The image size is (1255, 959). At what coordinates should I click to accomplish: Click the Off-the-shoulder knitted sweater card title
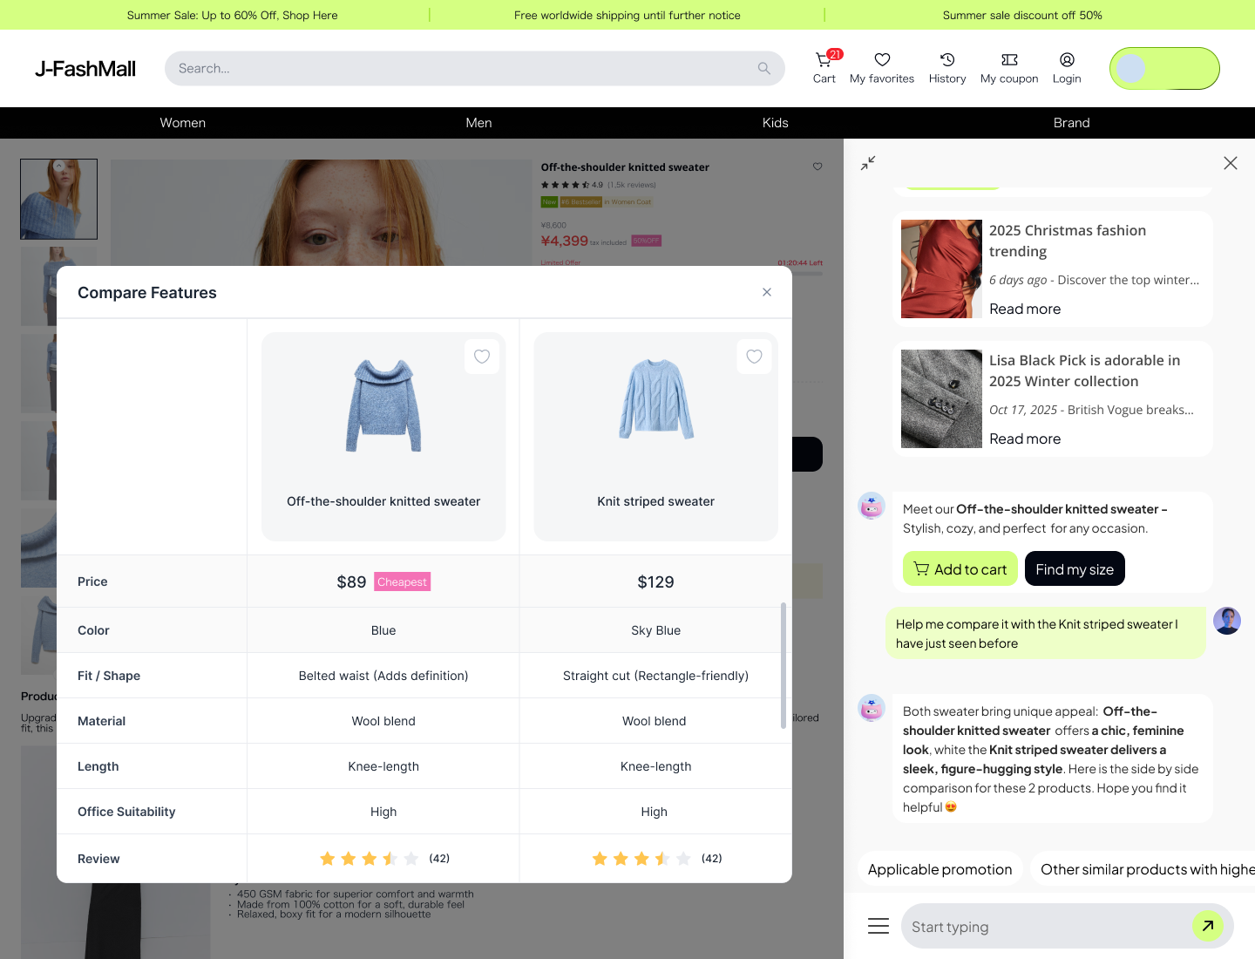point(383,501)
